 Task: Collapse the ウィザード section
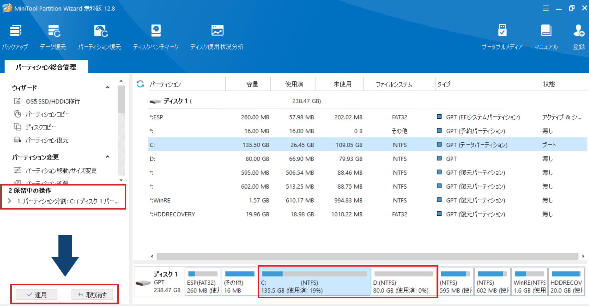(x=107, y=88)
